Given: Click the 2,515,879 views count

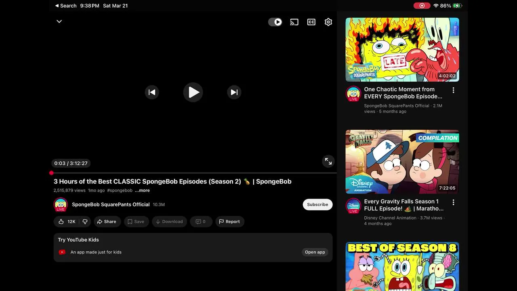Looking at the screenshot, I should click(x=69, y=190).
